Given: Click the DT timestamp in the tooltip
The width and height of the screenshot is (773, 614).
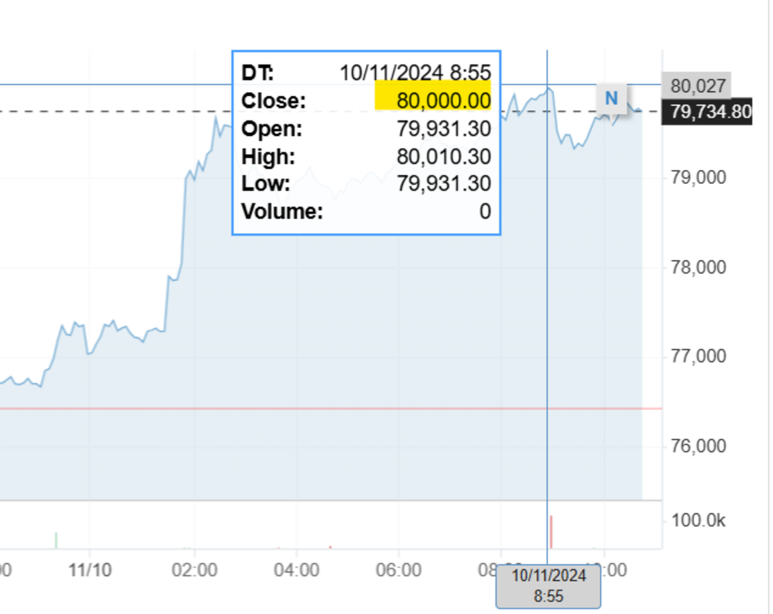Looking at the screenshot, I should click(415, 73).
